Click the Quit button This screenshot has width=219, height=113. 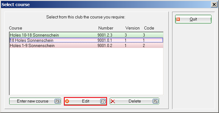(193, 19)
